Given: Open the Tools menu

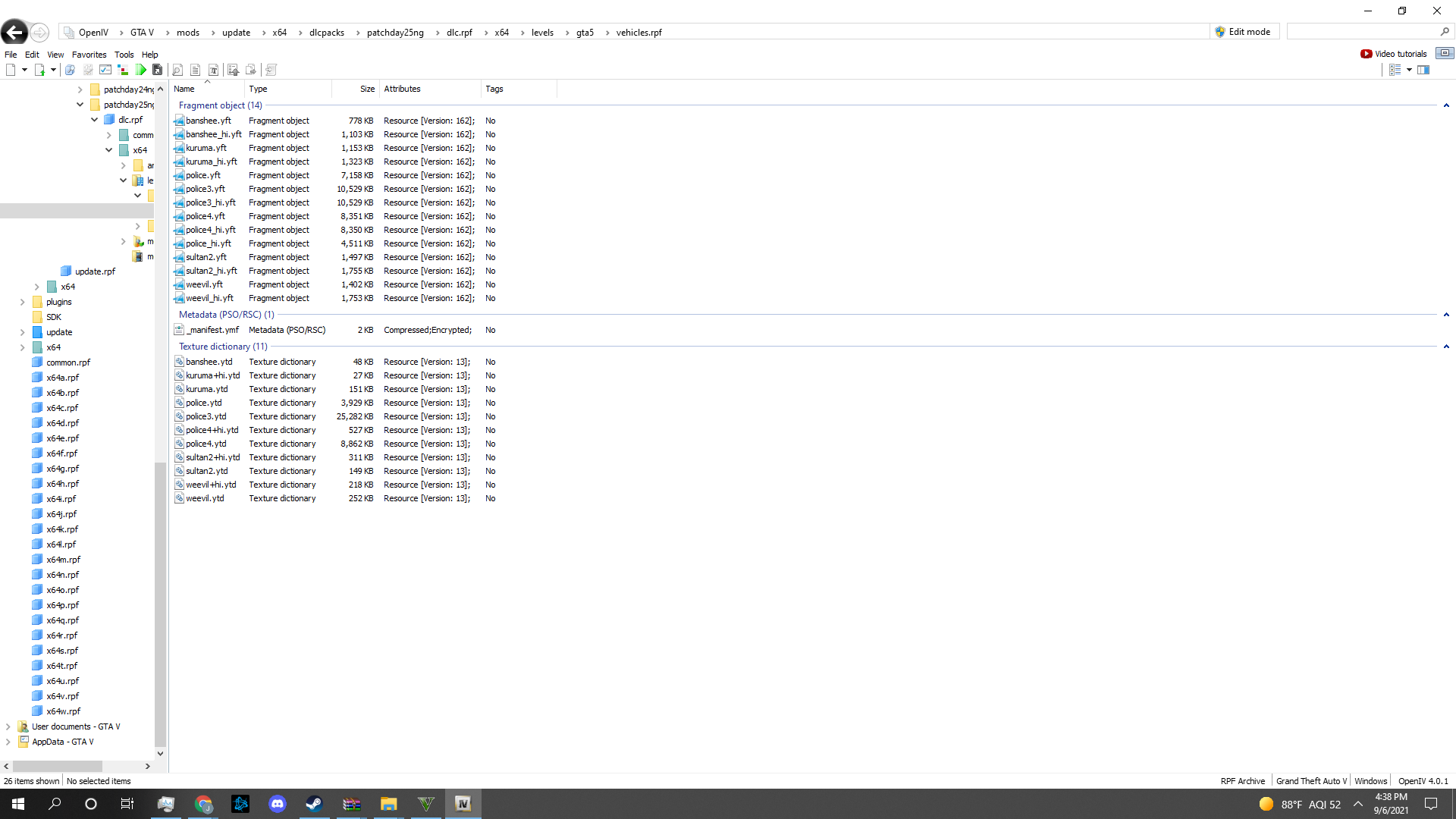Looking at the screenshot, I should pos(124,55).
